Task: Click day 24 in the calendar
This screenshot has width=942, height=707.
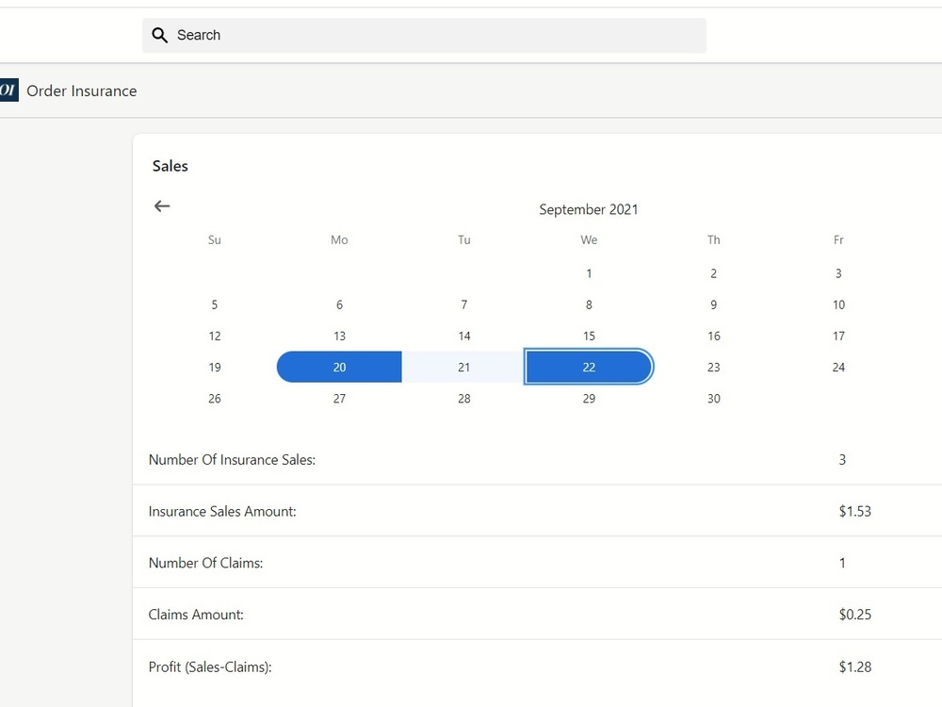Action: [838, 368]
